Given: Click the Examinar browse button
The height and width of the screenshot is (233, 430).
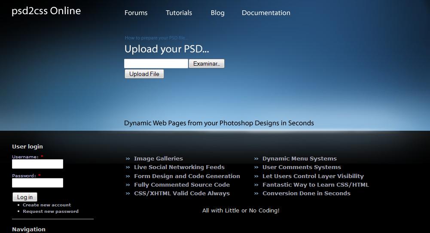Looking at the screenshot, I should point(207,64).
